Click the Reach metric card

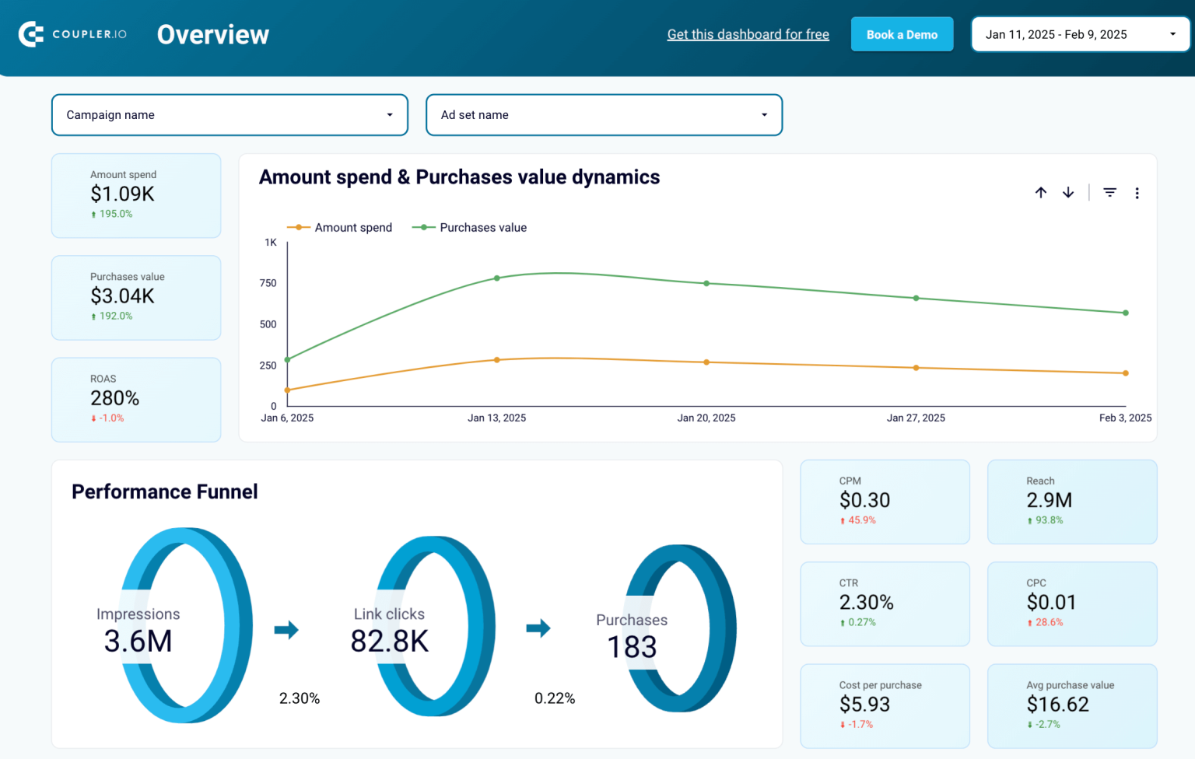1071,502
